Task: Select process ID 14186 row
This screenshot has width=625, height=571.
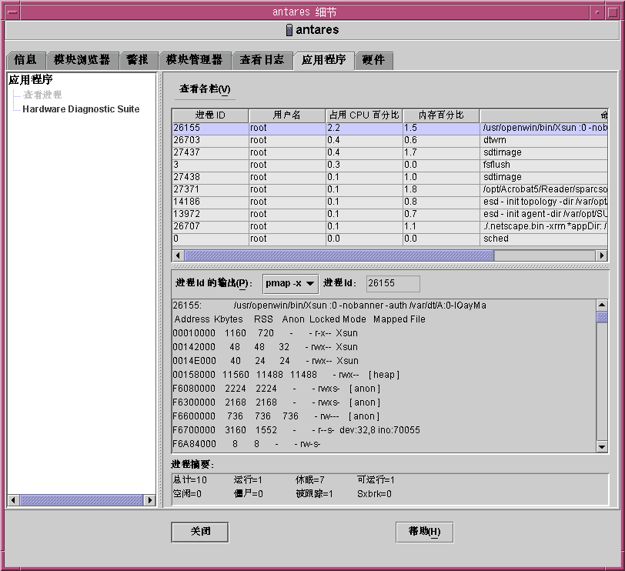Action: coord(389,202)
